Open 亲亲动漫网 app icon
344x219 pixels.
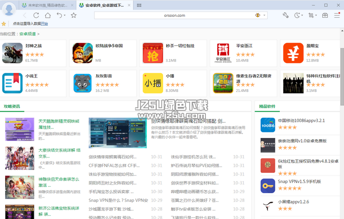(x=268, y=145)
